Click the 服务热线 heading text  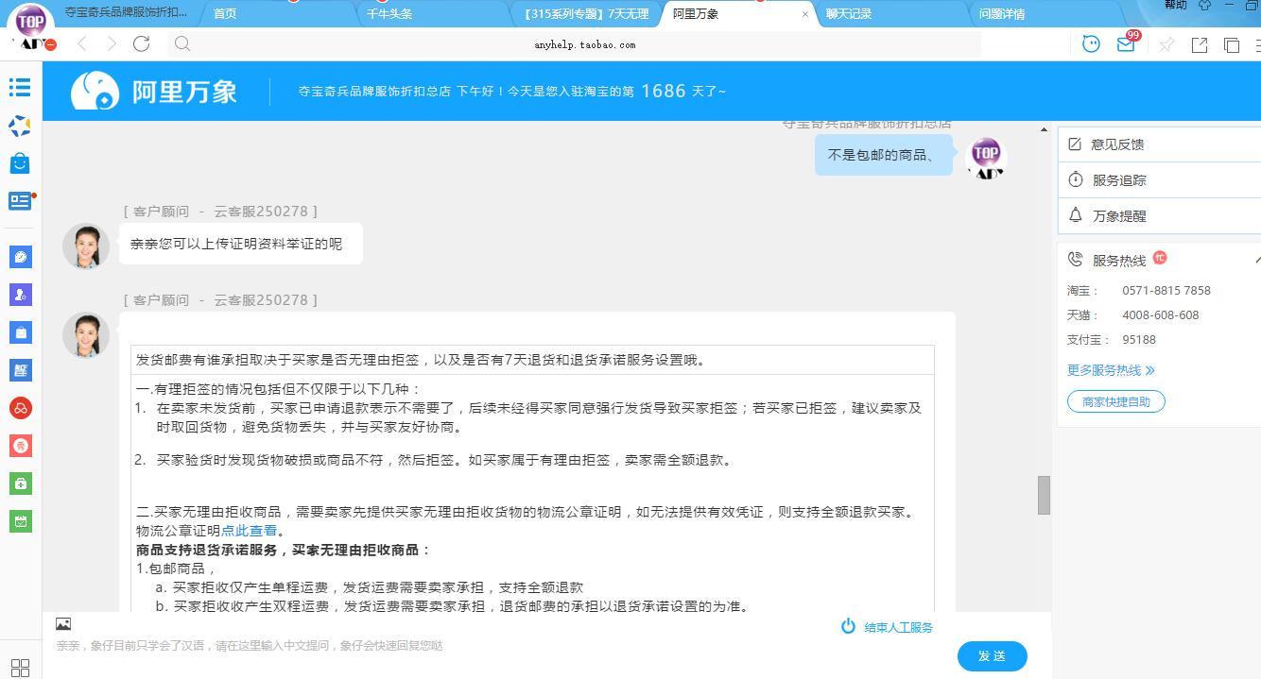pyautogui.click(x=1119, y=261)
